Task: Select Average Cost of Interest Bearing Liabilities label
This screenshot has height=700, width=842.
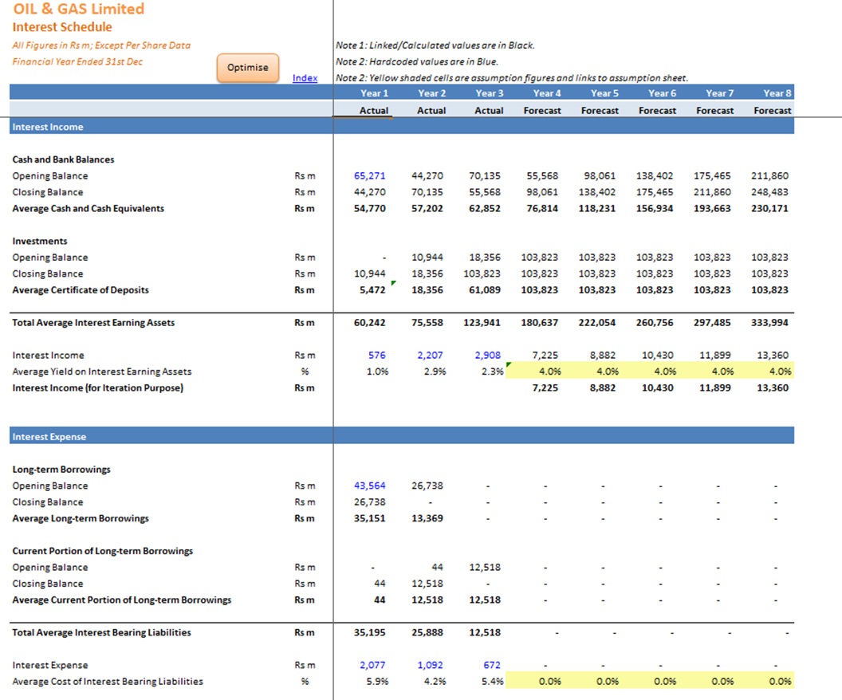Action: (108, 681)
